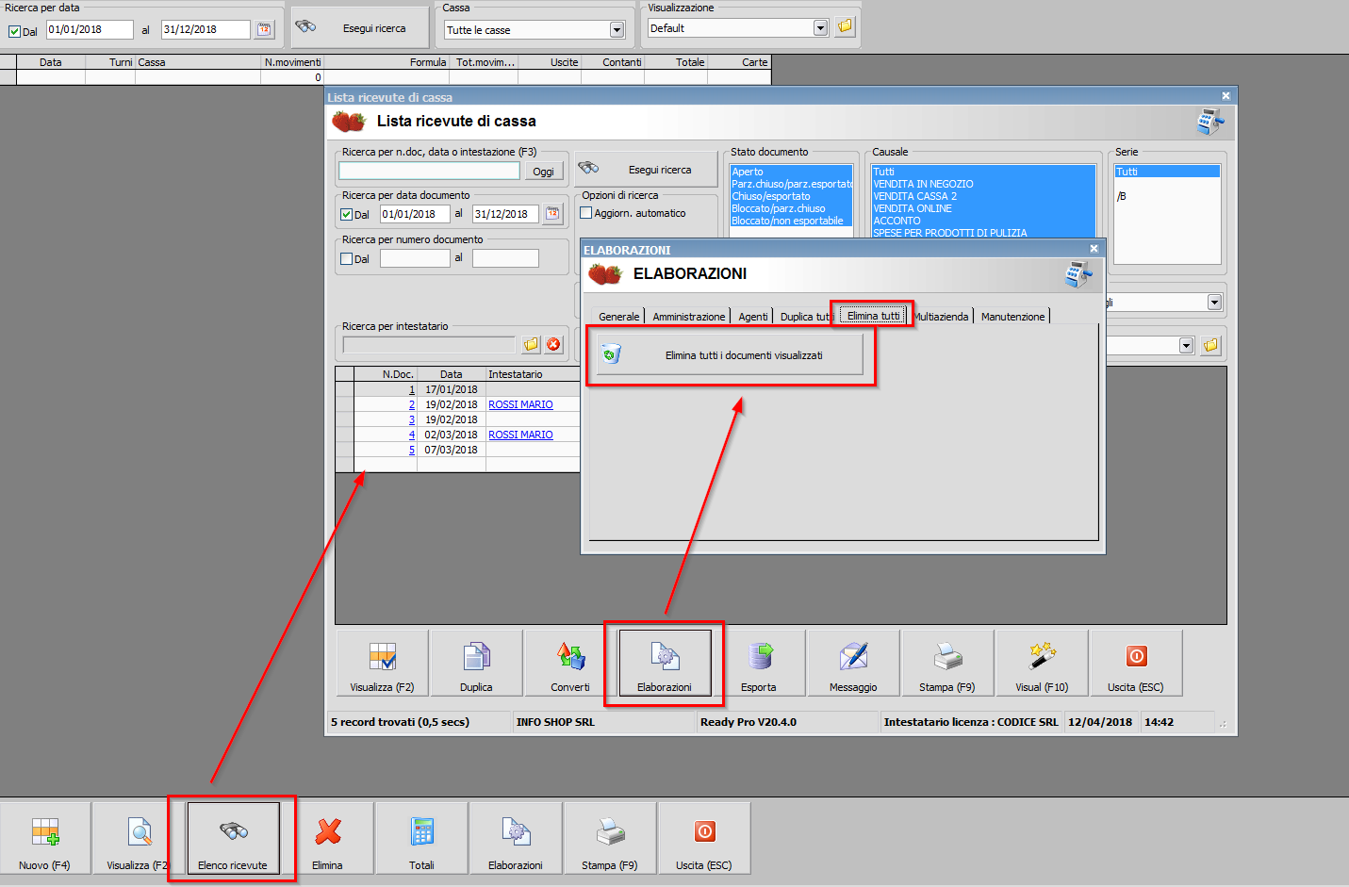Click the n.doc, data o intestazione search field

click(429, 171)
